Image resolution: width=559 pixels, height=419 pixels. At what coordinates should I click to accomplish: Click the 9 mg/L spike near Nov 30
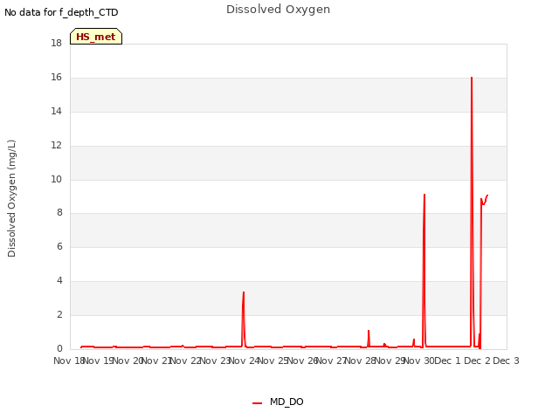424,195
